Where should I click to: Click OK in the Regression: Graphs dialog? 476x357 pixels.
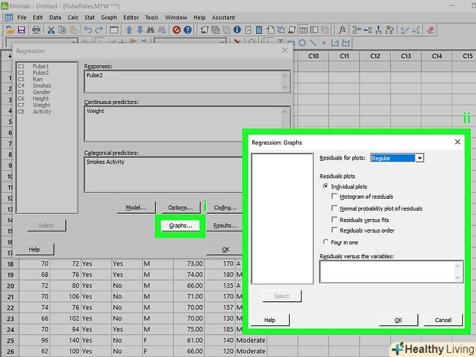398,320
